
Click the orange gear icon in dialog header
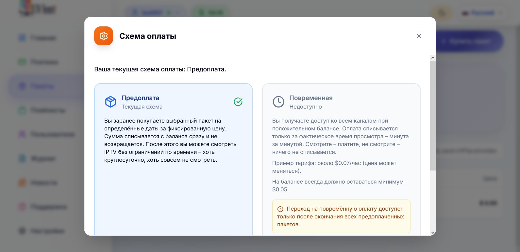tap(104, 36)
